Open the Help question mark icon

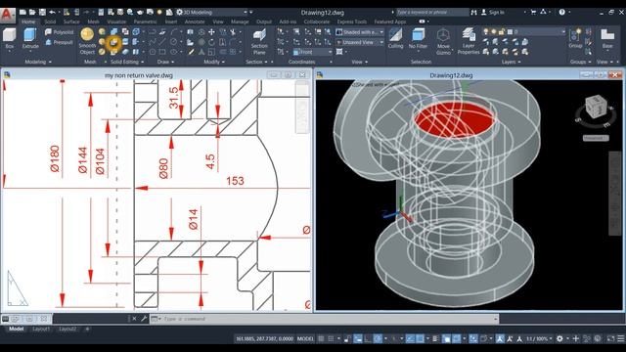(561, 13)
